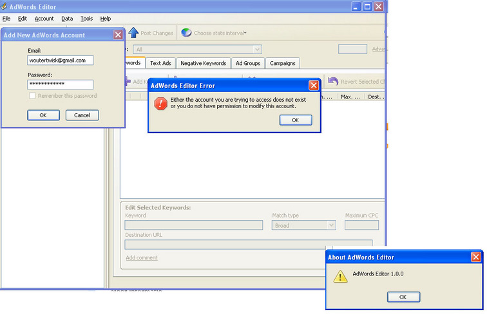This screenshot has width=487, height=316.
Task: Click the stats interval globe icon
Action: 186,32
